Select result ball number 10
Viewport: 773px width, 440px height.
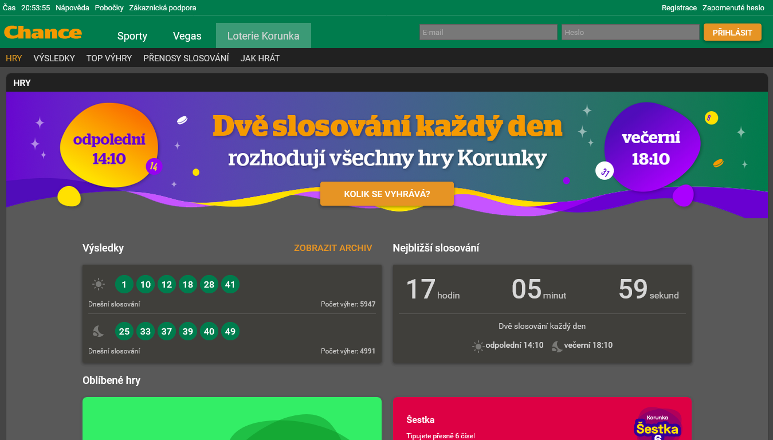pyautogui.click(x=146, y=284)
